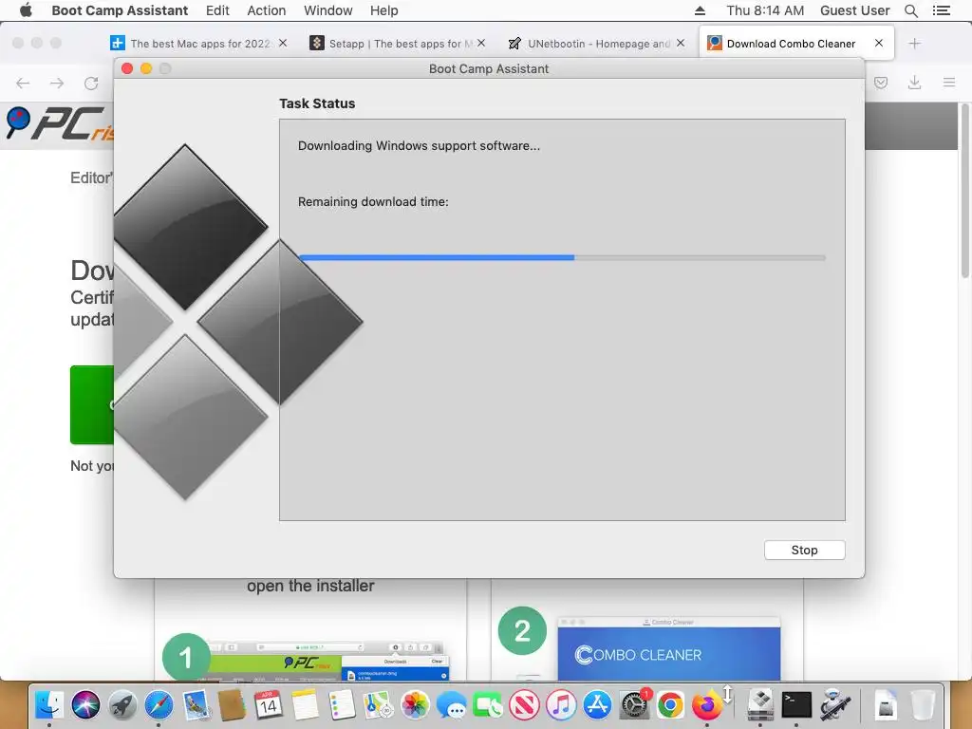Screen dimensions: 972x729
Task: Close the Download Combo Cleaner tab
Action: click(x=878, y=43)
